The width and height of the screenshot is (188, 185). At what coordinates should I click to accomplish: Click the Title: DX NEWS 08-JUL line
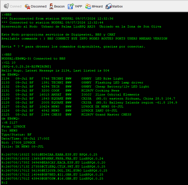[22, 146]
